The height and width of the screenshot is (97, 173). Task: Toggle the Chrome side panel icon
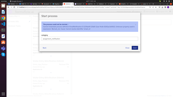tap(165, 7)
